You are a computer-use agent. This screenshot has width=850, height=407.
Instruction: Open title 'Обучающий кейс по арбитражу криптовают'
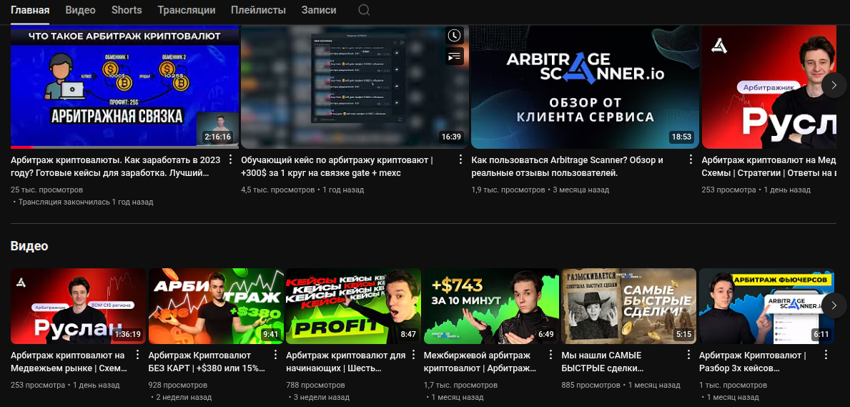click(337, 167)
